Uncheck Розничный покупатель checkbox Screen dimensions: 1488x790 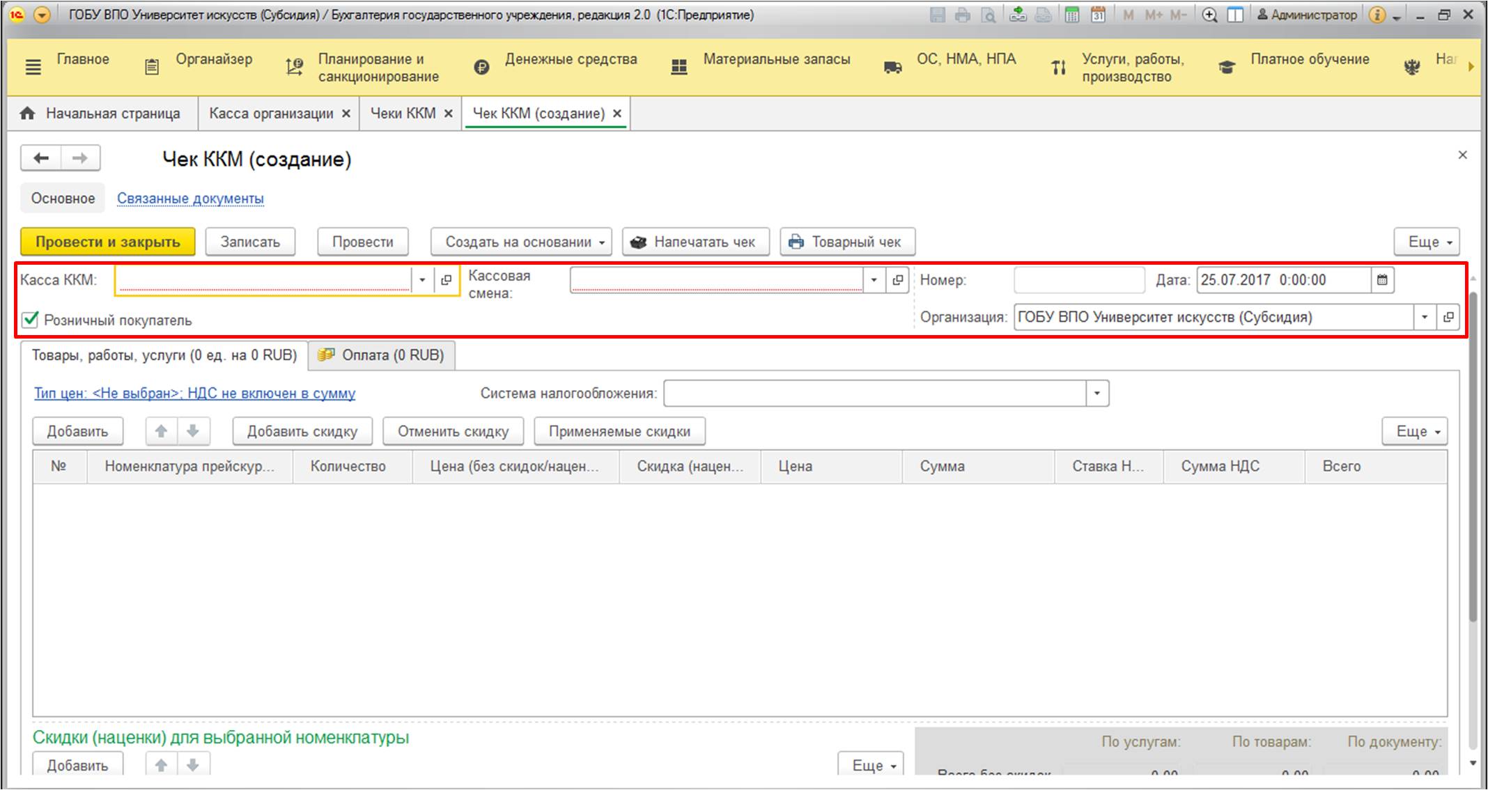pos(30,320)
